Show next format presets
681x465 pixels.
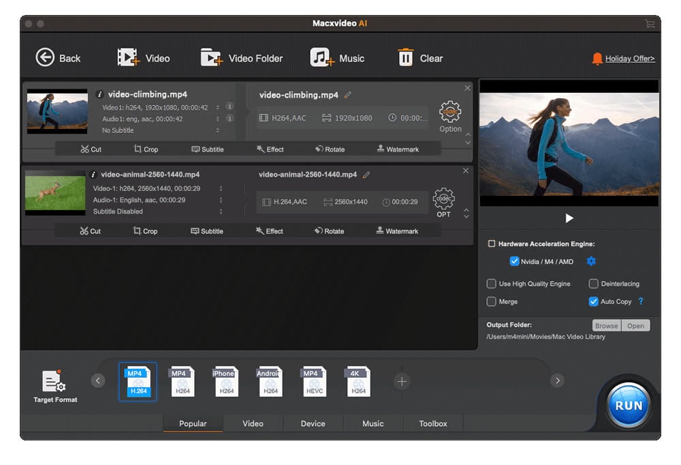[x=557, y=380]
